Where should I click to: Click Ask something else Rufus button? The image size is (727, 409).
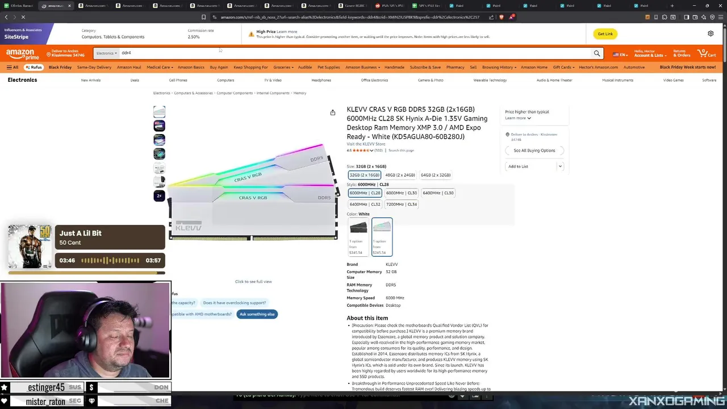pyautogui.click(x=257, y=314)
